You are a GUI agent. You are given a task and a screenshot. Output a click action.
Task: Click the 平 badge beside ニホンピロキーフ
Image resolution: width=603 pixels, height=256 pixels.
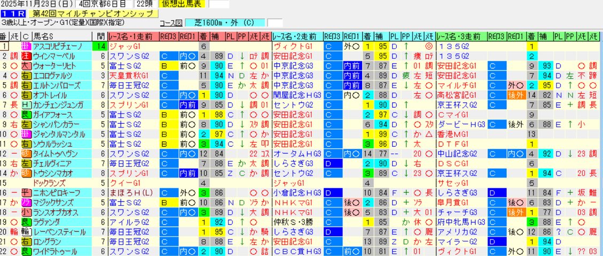pos(27,193)
